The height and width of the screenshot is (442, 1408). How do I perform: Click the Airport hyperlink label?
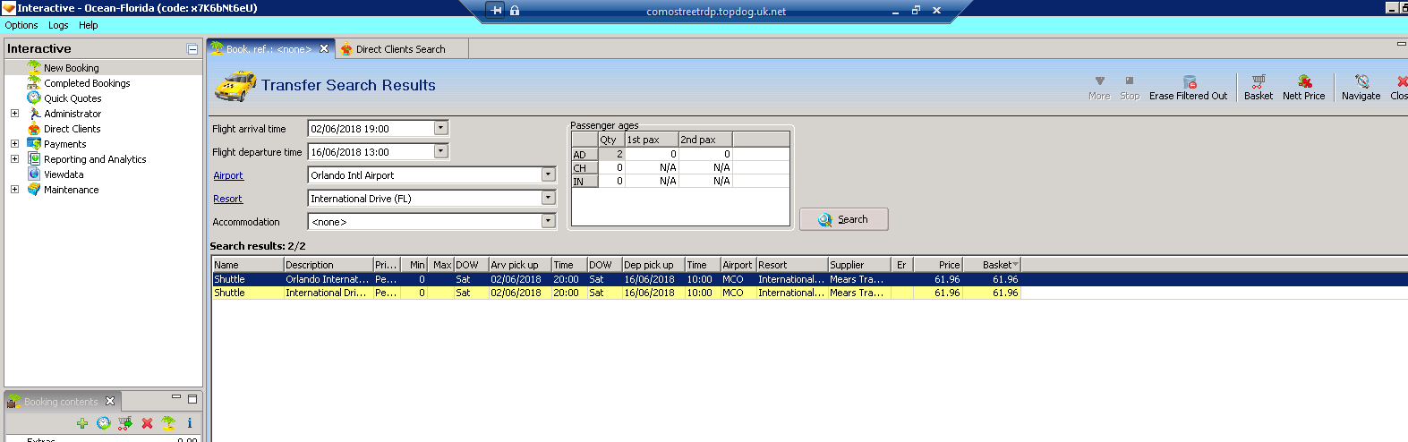228,175
